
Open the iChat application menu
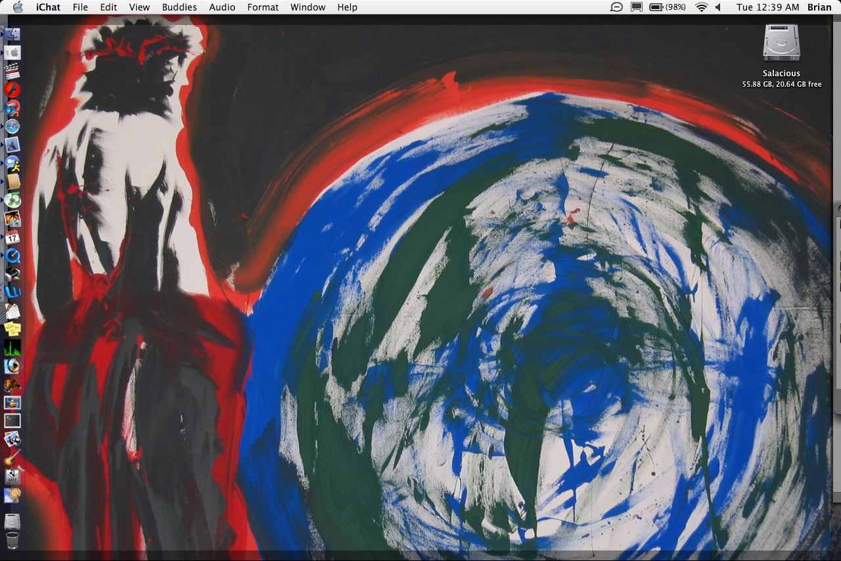point(47,7)
